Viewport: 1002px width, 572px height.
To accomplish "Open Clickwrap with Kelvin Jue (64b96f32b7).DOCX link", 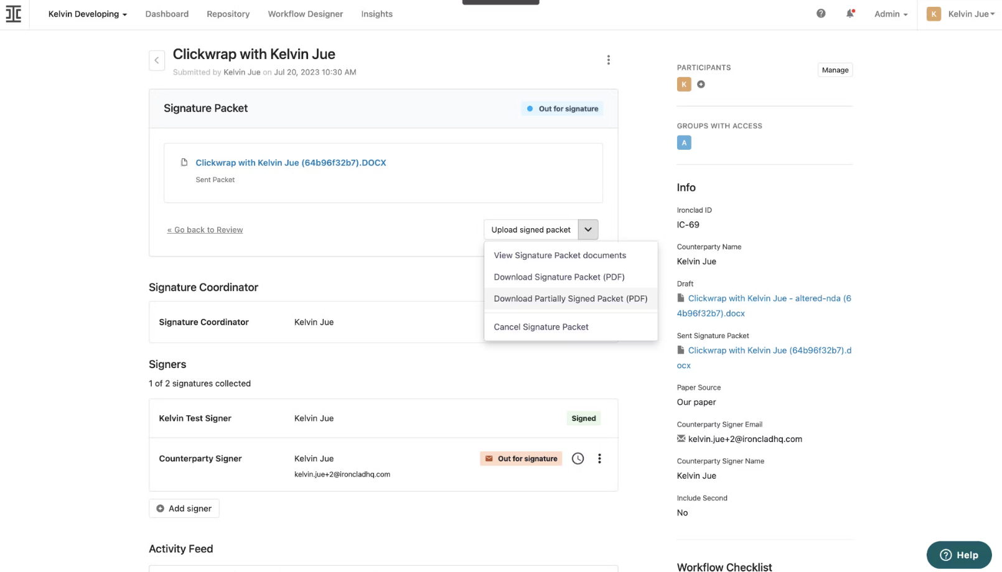I will (x=291, y=163).
